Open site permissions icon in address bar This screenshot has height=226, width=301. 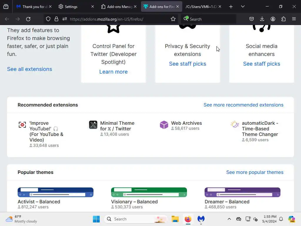click(65, 19)
